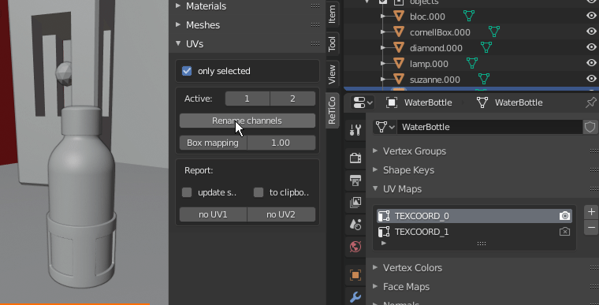Click WaterBottle object icon in breadcrumb
The height and width of the screenshot is (305, 599).
[x=392, y=102]
